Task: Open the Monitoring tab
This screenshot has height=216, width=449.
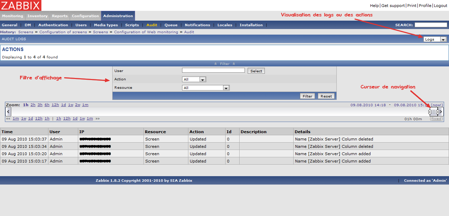Action: [13, 16]
